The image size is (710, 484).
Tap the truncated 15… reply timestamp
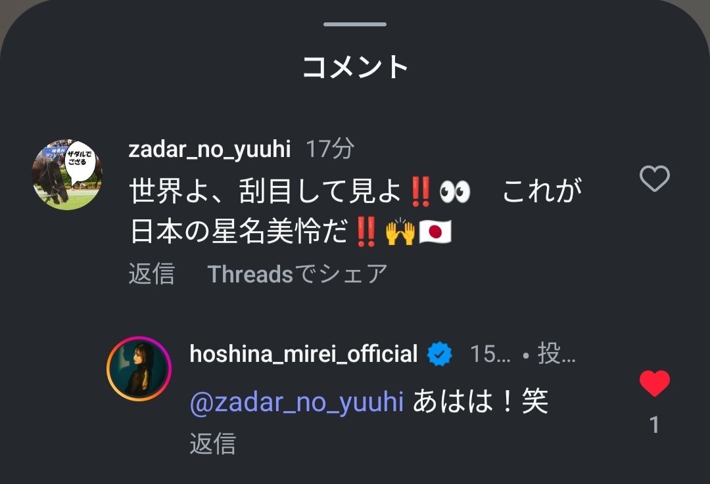click(490, 354)
